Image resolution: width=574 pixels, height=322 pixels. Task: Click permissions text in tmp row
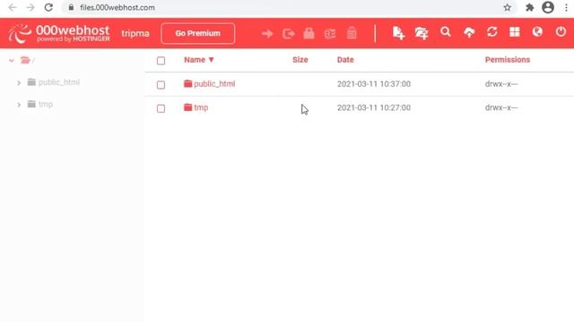pos(501,107)
